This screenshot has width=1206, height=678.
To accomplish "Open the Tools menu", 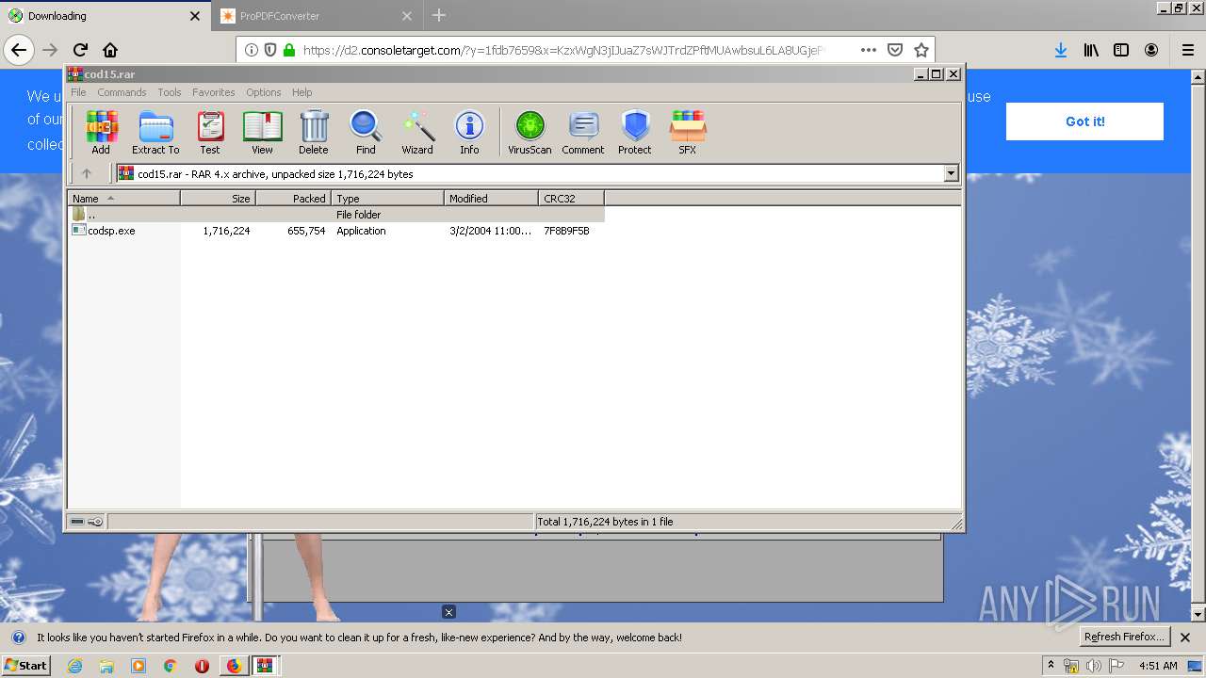I will pyautogui.click(x=170, y=92).
